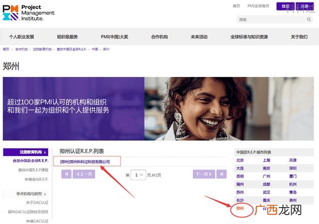Select 泉州 in city list
Screen dimensions: 319x224
click(x=293, y=200)
